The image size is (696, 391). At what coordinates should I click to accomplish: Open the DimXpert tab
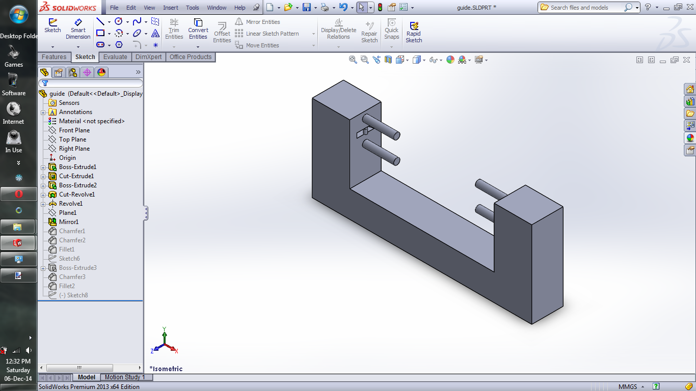(148, 57)
